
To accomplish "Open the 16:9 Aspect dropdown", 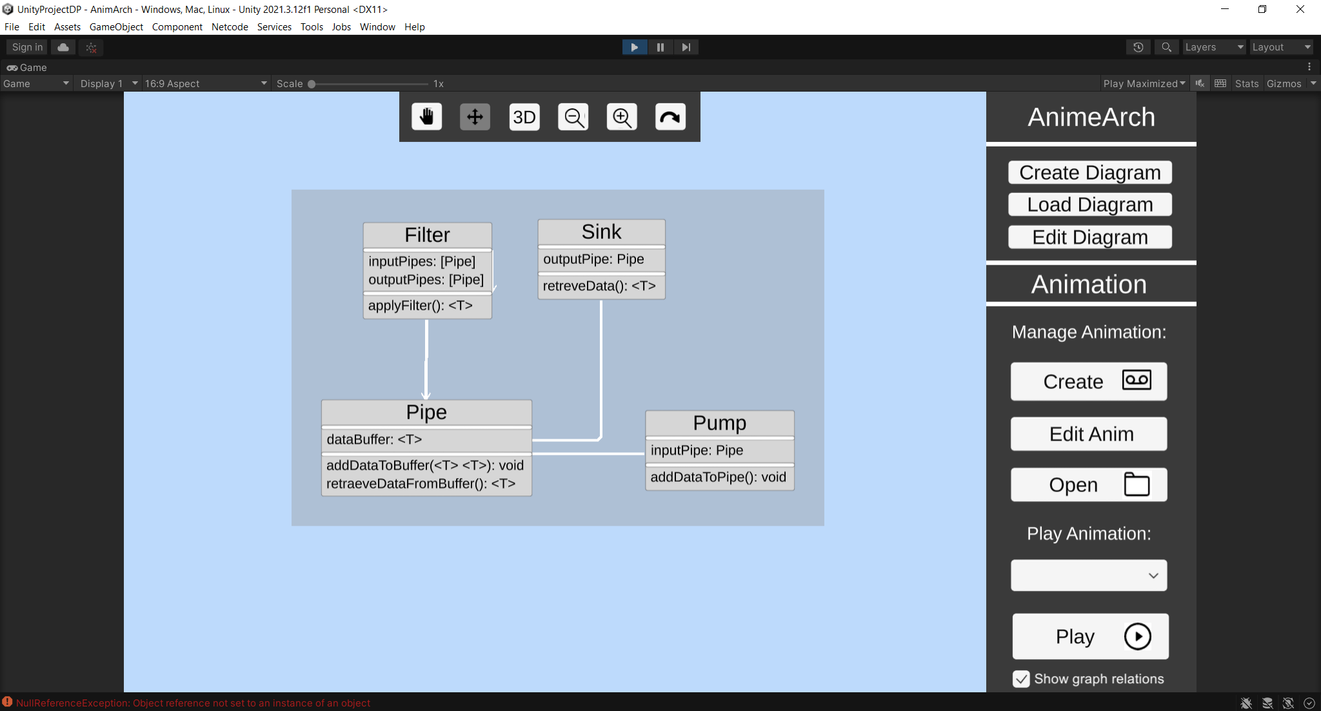I will [x=205, y=84].
